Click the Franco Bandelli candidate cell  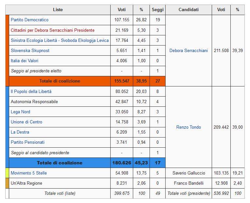[188, 183]
